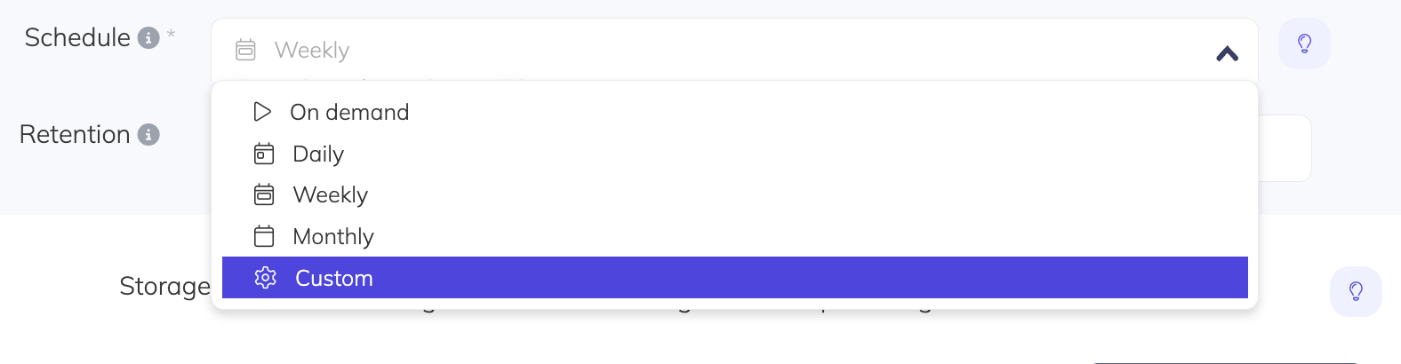Click the Retention label text
Screen dimensions: 1401x364
coord(75,135)
